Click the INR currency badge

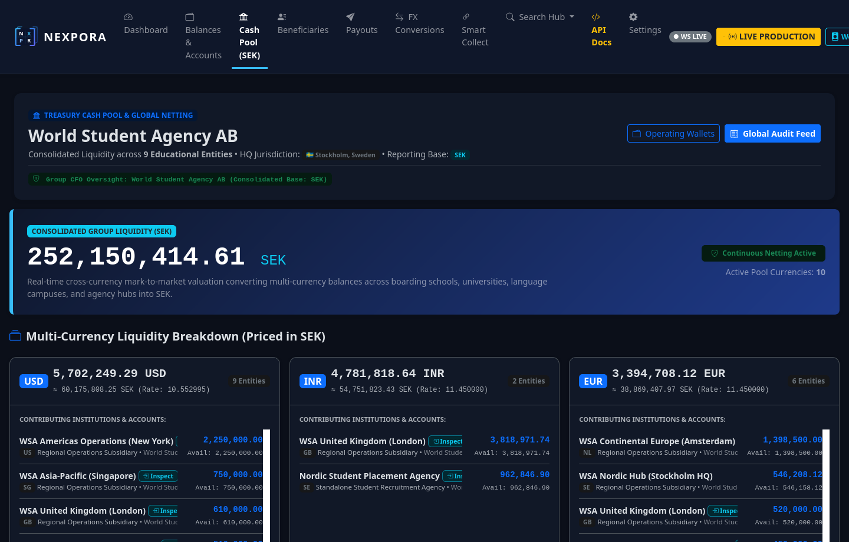[312, 381]
